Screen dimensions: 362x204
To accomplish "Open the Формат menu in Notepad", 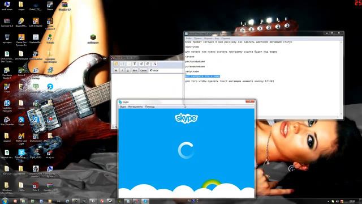I will click(x=208, y=39).
